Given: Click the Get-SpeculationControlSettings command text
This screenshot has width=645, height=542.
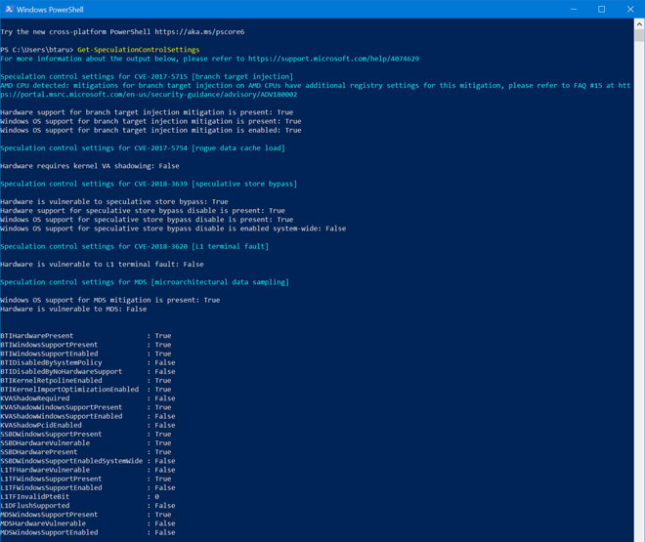Looking at the screenshot, I should pyautogui.click(x=138, y=50).
